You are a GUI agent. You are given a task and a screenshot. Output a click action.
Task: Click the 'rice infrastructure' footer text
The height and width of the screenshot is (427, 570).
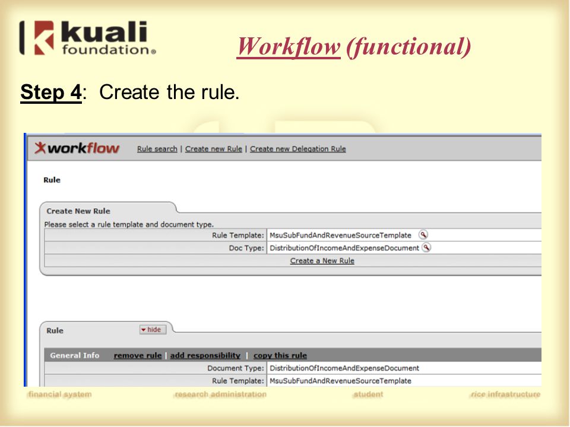pos(506,394)
